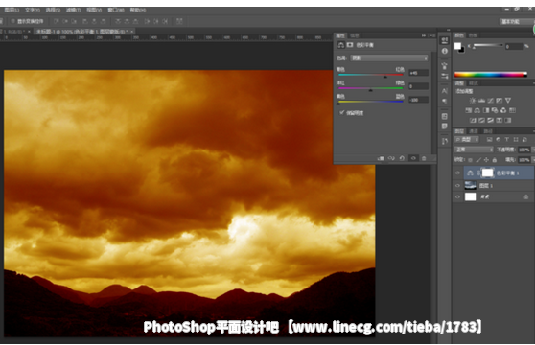The image size is (535, 345).
Task: Click the Brightness/Contrast sun adjustment icon
Action: point(473,101)
